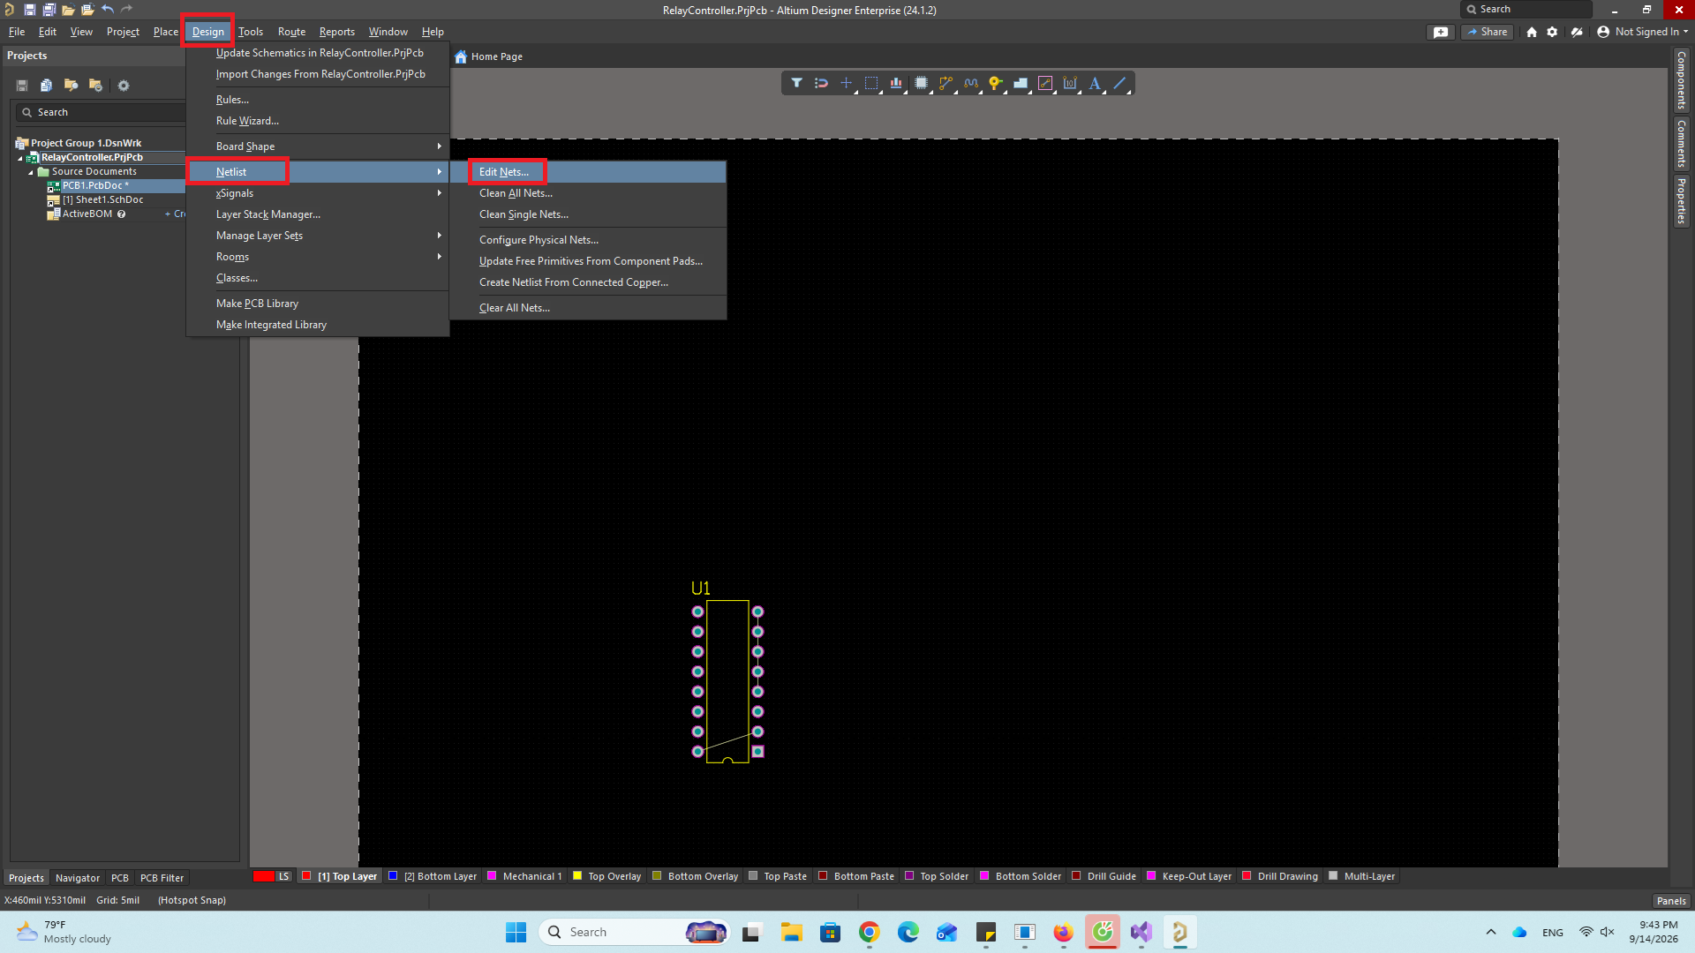The image size is (1695, 953).
Task: Expand the Manage Layer Sets submenu
Action: pos(318,236)
